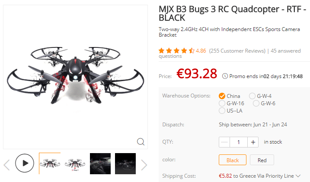Click the quantity input field

pyautogui.click(x=239, y=142)
